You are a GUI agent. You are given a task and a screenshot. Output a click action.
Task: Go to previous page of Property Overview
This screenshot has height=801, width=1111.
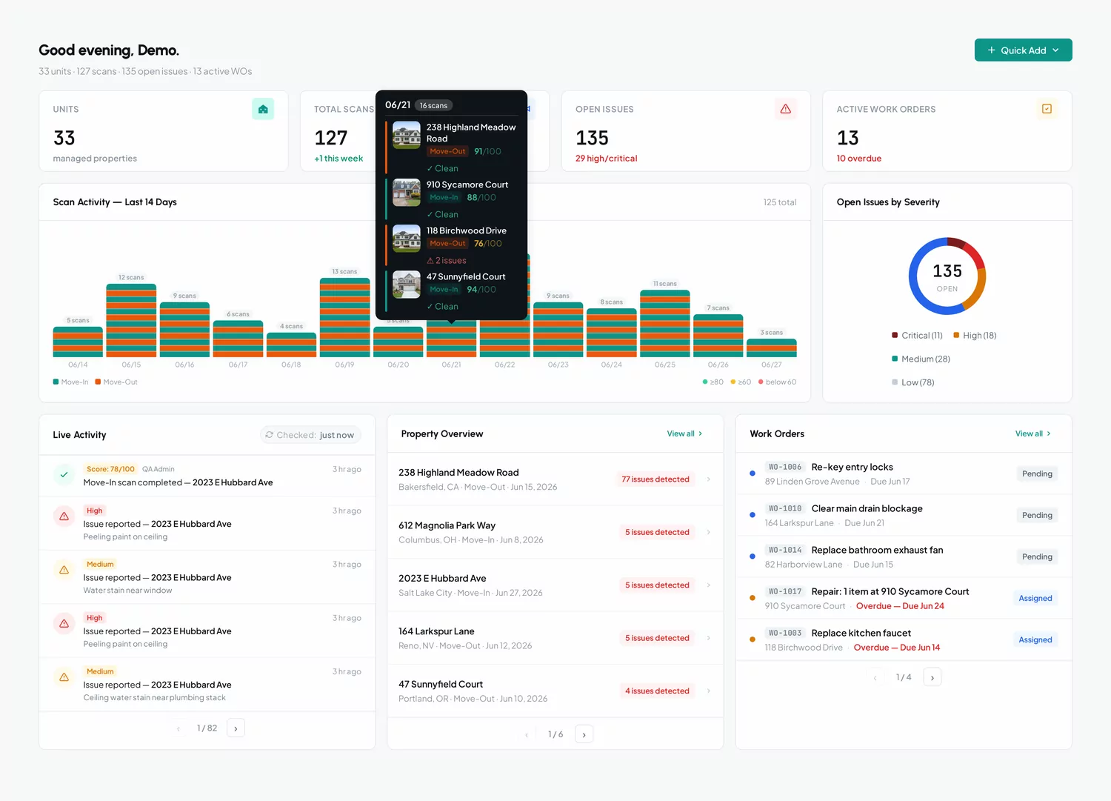click(x=527, y=734)
